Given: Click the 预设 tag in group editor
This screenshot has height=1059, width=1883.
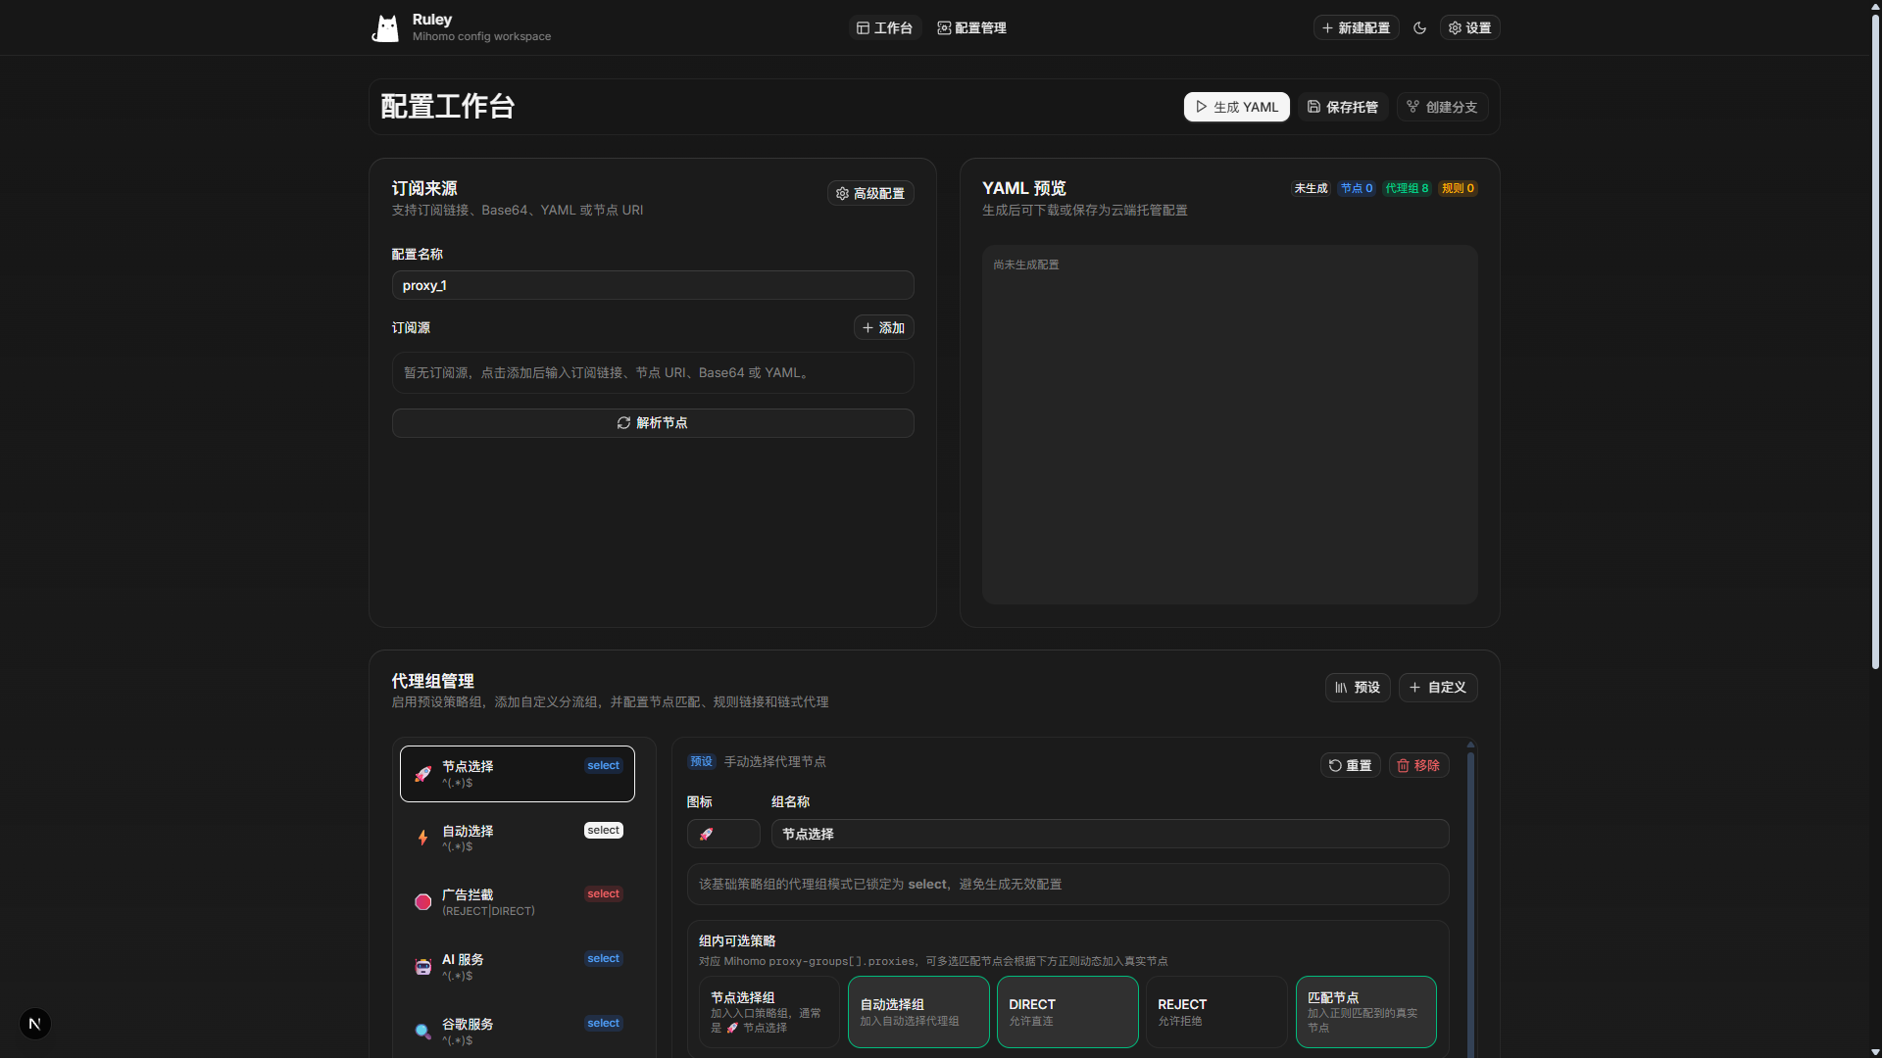Looking at the screenshot, I should tap(702, 761).
